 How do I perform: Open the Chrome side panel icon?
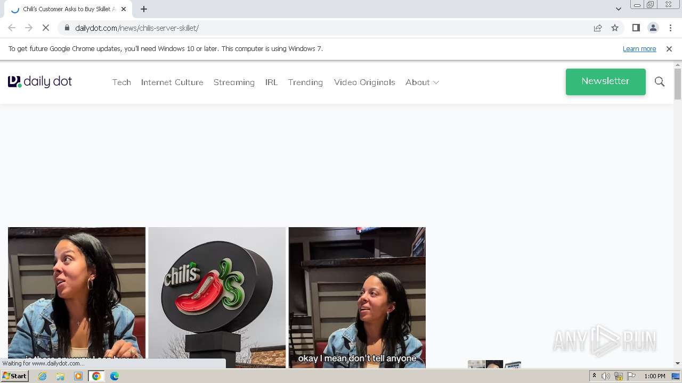(636, 28)
